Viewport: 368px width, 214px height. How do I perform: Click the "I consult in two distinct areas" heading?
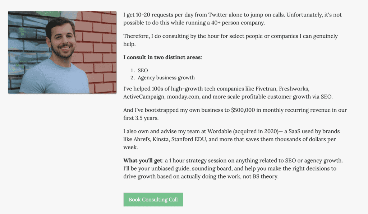click(163, 57)
